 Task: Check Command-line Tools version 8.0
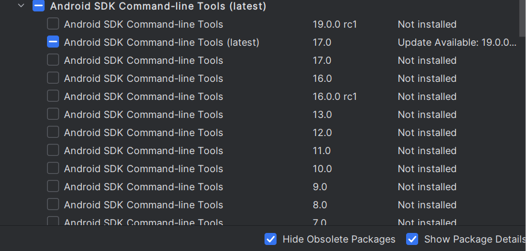pyautogui.click(x=53, y=205)
